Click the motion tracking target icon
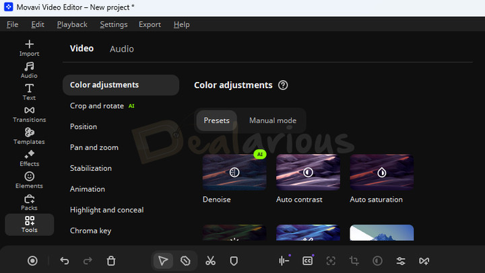 [331, 261]
